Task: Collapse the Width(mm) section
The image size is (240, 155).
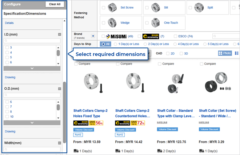Action: (59, 143)
